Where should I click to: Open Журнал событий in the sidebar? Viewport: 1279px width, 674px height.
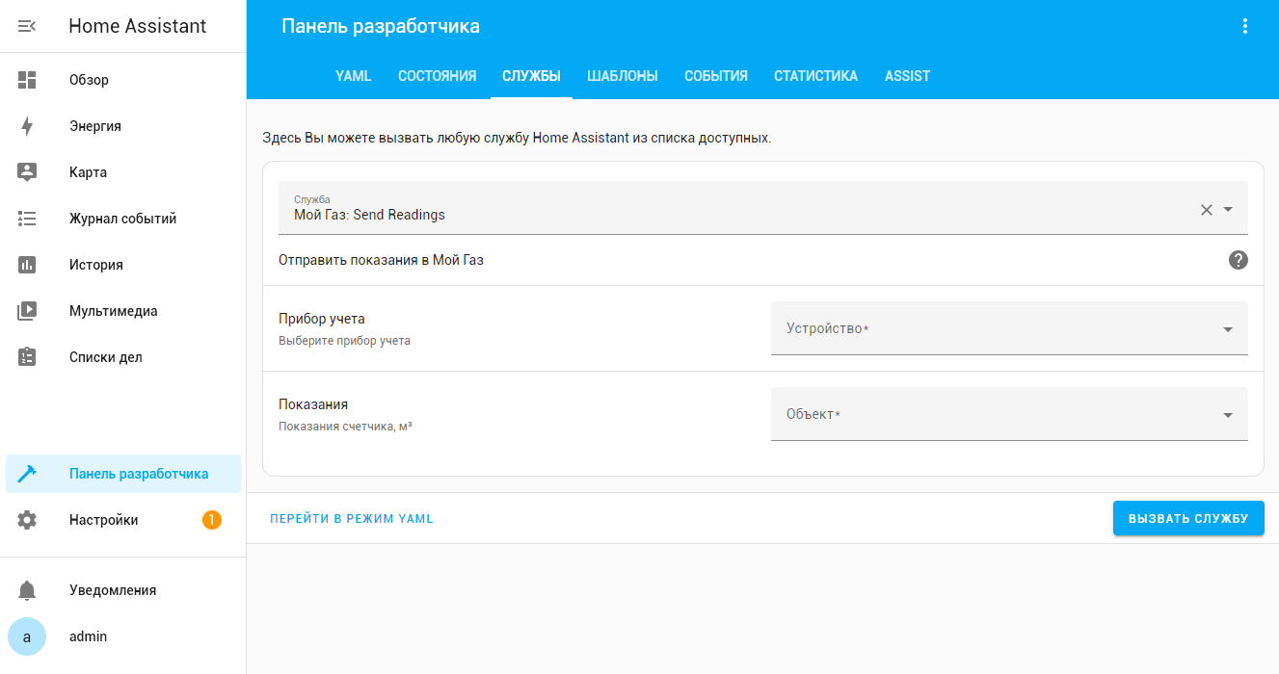click(x=123, y=219)
